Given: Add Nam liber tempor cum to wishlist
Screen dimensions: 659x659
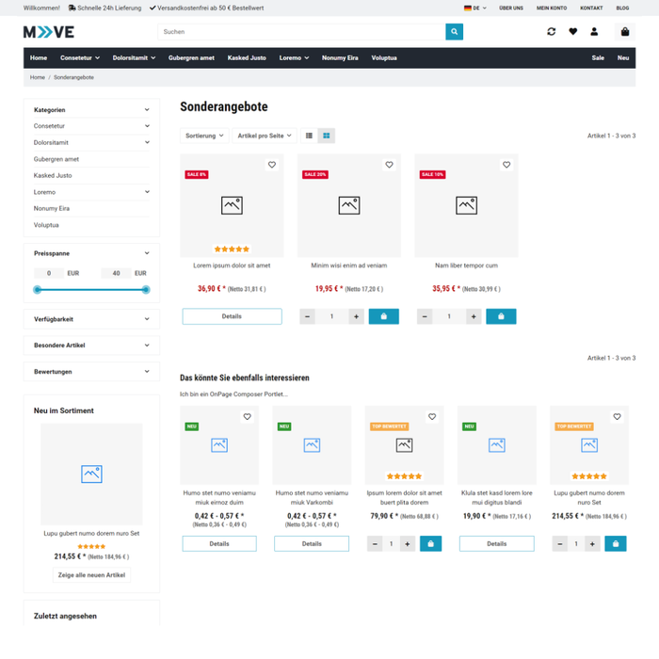Looking at the screenshot, I should 506,165.
